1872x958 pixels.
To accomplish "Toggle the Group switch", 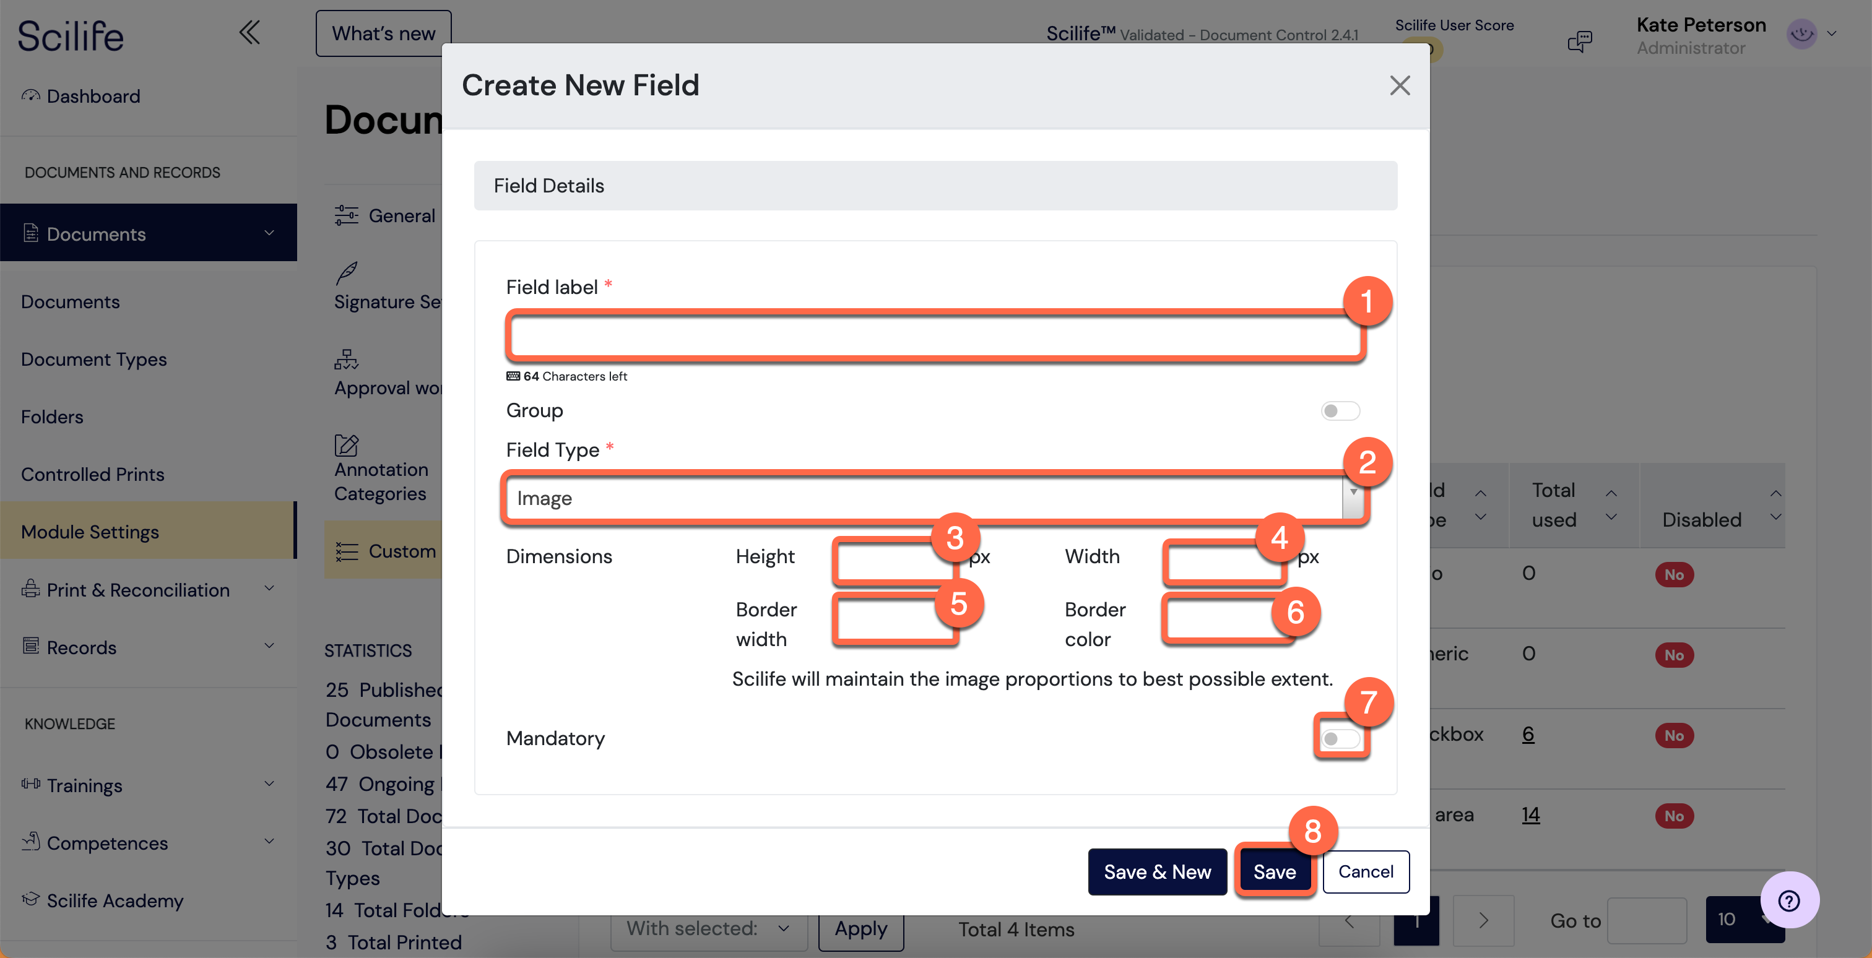I will click(x=1340, y=410).
